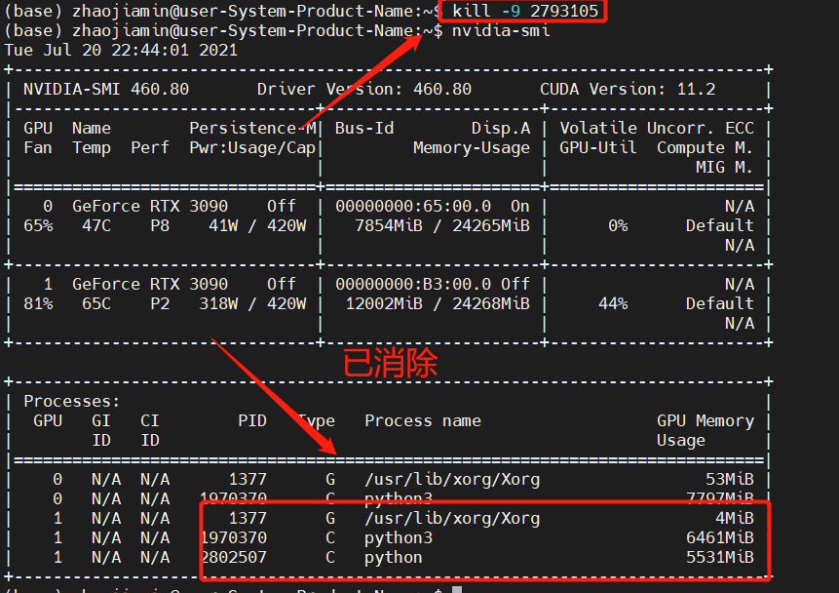Click the 'Memory-Usage' column header
The image size is (839, 593).
point(472,148)
